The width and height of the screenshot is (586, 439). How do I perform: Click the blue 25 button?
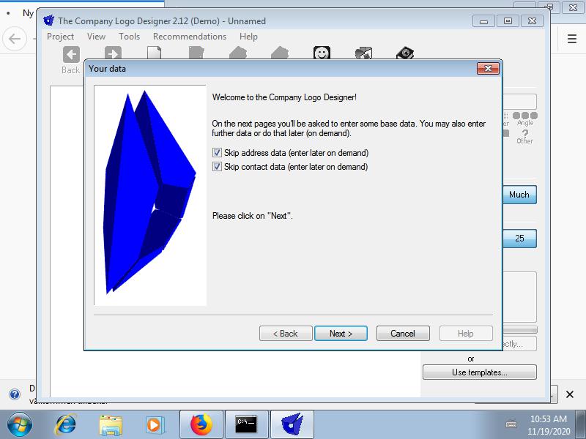(x=520, y=239)
